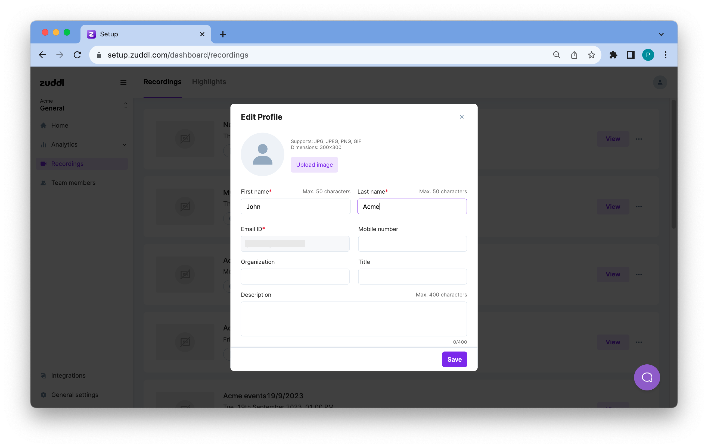Open the browser tab search chevron
708x448 pixels.
tap(661, 34)
